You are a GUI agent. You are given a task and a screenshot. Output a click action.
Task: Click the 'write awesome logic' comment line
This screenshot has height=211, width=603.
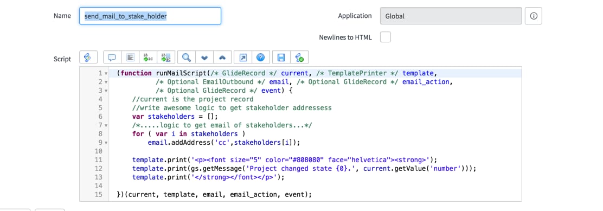[x=232, y=108]
